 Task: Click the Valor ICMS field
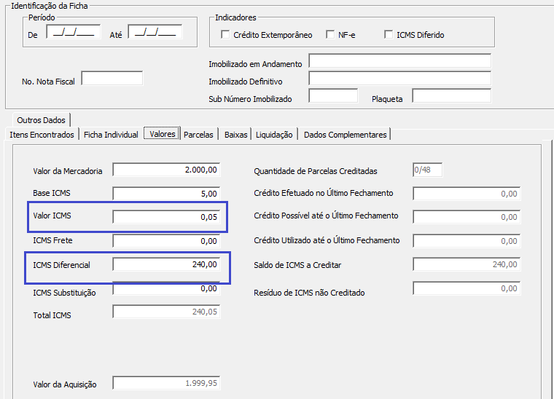click(166, 217)
